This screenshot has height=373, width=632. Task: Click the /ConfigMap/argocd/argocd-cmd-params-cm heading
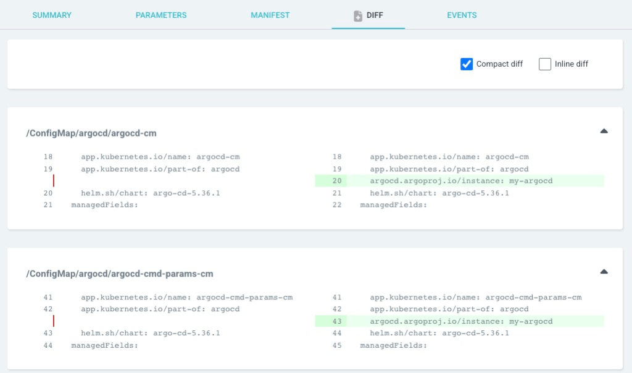[119, 274]
